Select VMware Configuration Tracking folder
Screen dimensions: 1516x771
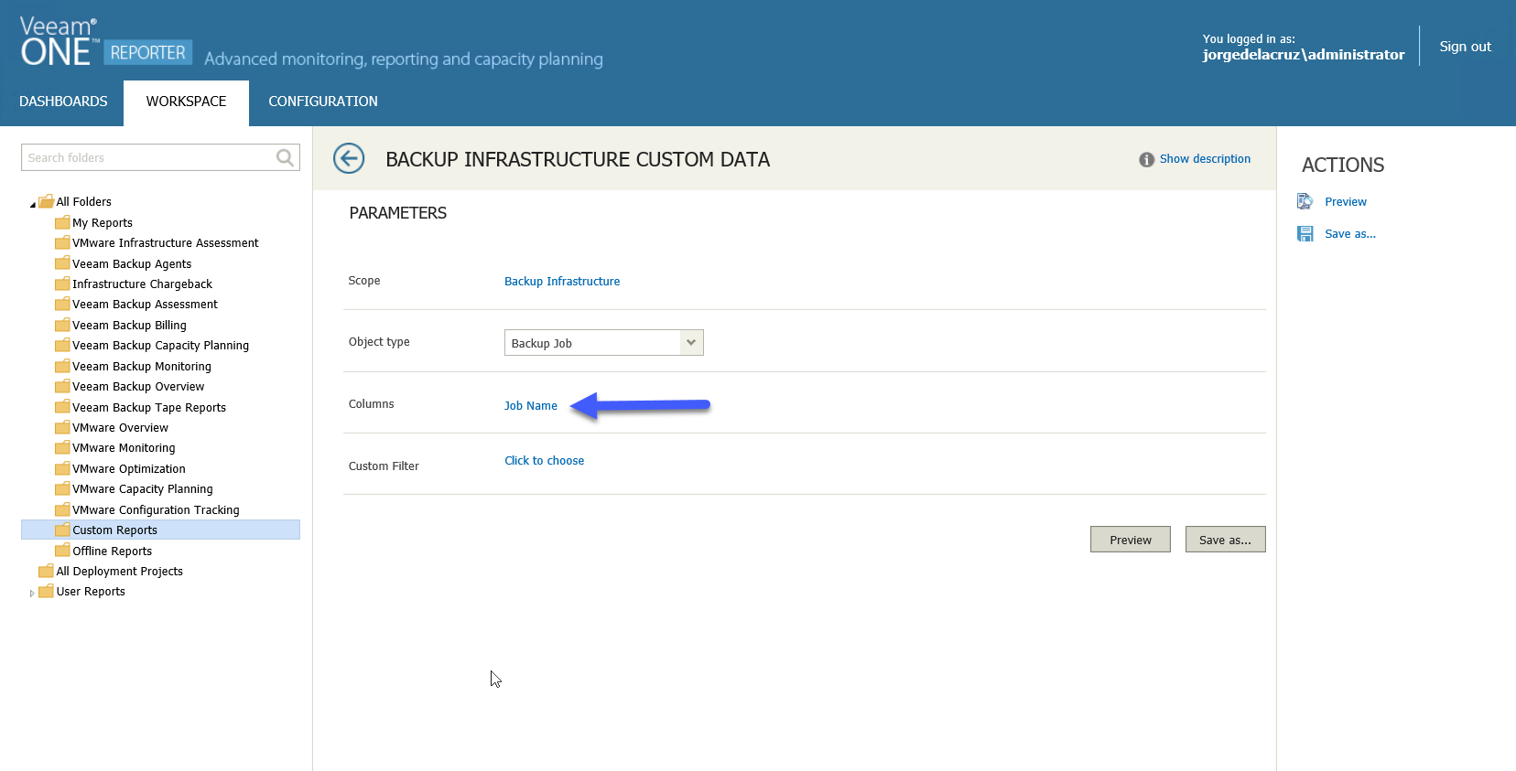pyautogui.click(x=156, y=510)
